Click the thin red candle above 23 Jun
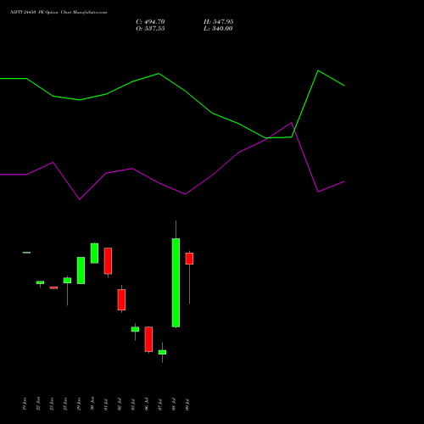 53,287
